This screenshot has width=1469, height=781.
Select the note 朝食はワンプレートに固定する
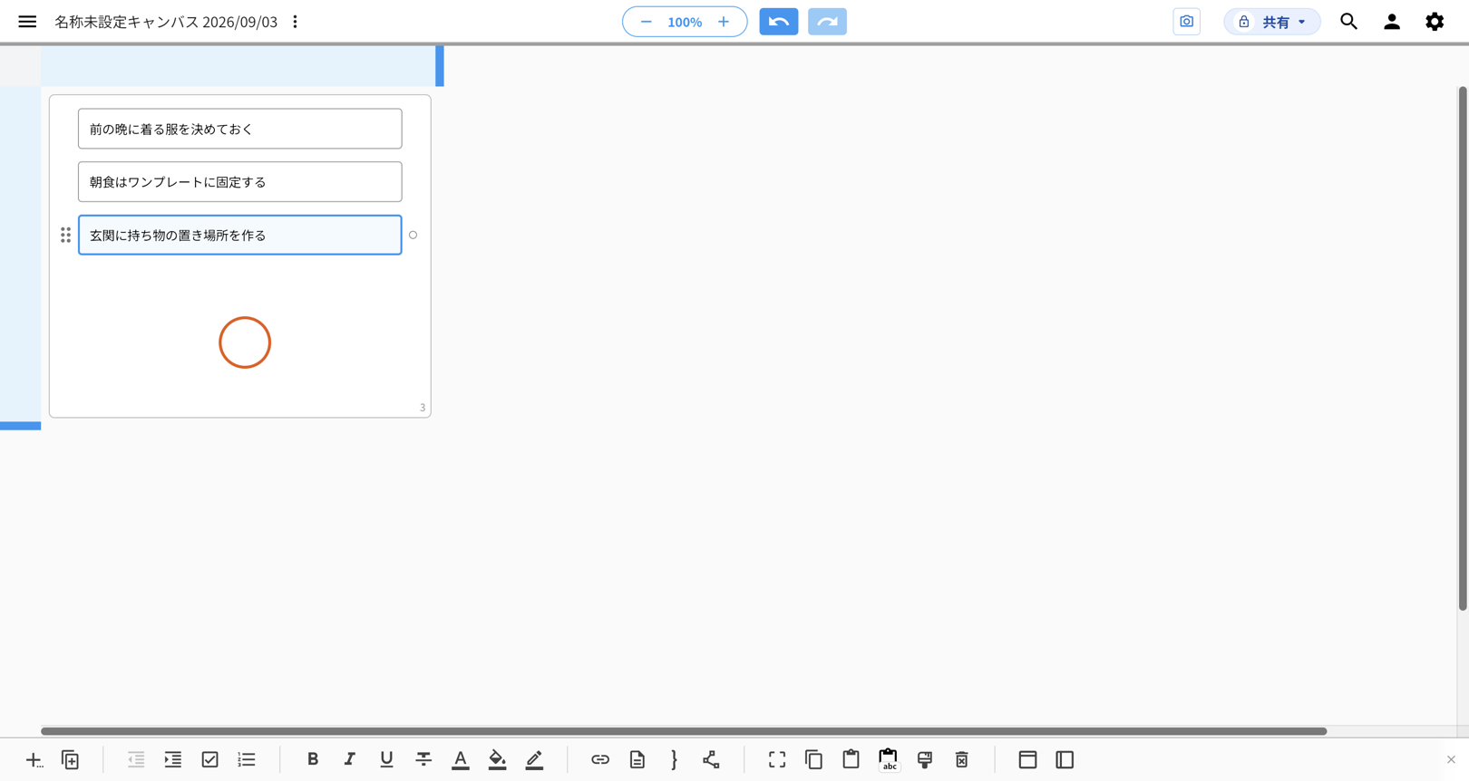pyautogui.click(x=240, y=182)
